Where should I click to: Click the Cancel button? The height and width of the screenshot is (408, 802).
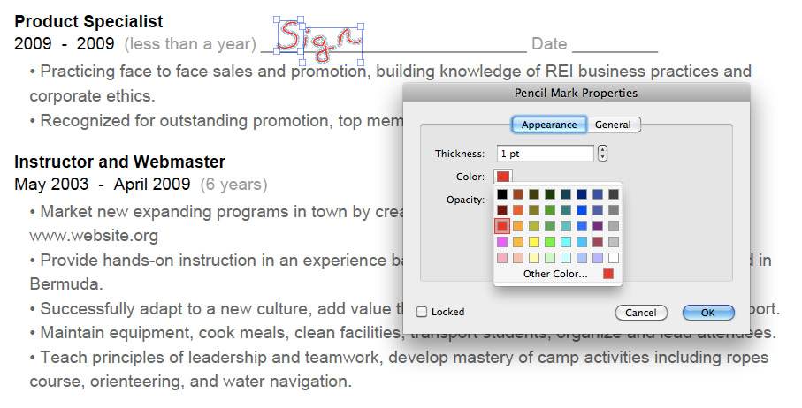641,313
